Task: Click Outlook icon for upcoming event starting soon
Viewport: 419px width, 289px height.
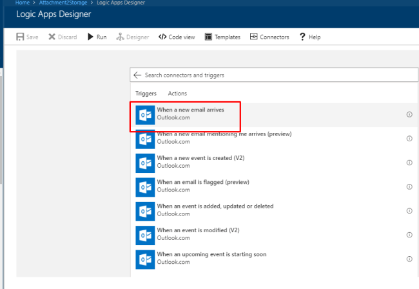Action: click(x=145, y=259)
